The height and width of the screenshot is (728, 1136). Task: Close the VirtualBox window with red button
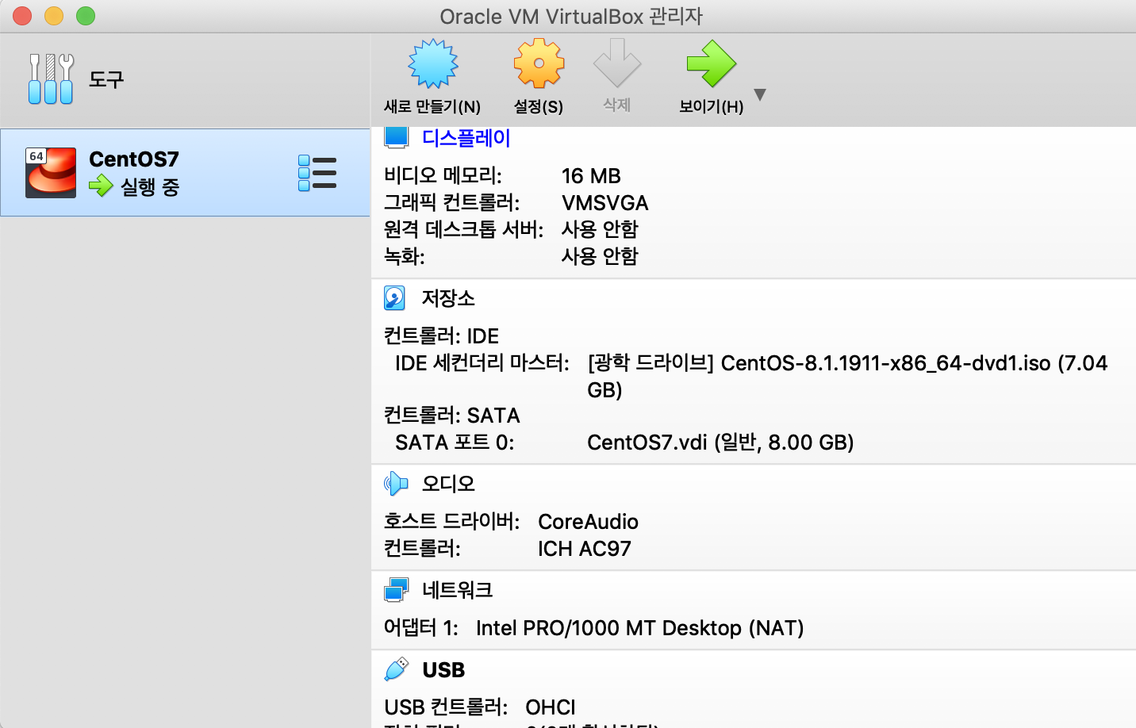(22, 16)
